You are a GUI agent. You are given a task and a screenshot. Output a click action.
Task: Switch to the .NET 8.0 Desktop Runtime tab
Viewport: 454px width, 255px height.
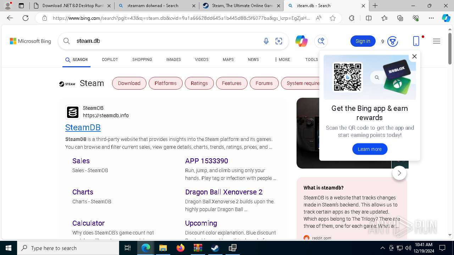tap(72, 6)
